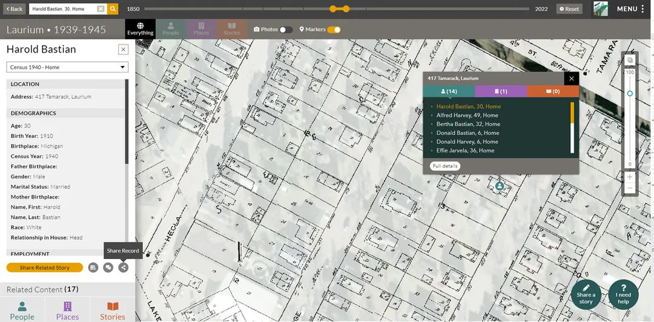Select Harold Bastian, 30, Home in list
654x322 pixels.
(468, 107)
